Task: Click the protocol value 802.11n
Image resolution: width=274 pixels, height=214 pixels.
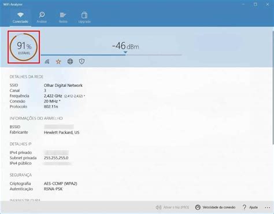Action: tap(51, 107)
